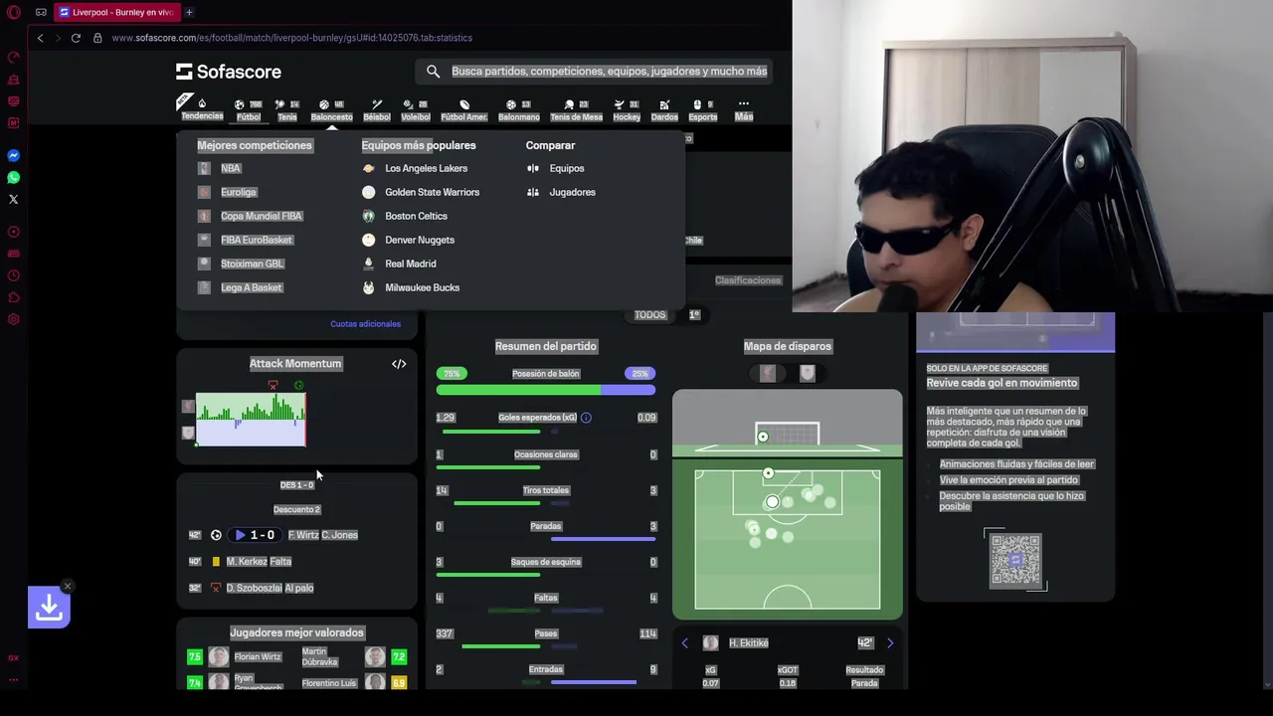Open the Tendencias sports tab
Image resolution: width=1273 pixels, height=716 pixels.
coord(202,109)
